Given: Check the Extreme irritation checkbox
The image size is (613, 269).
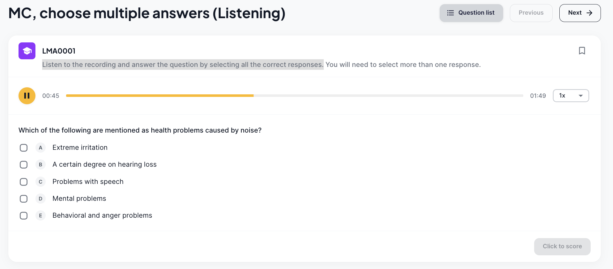Looking at the screenshot, I should coord(24,148).
